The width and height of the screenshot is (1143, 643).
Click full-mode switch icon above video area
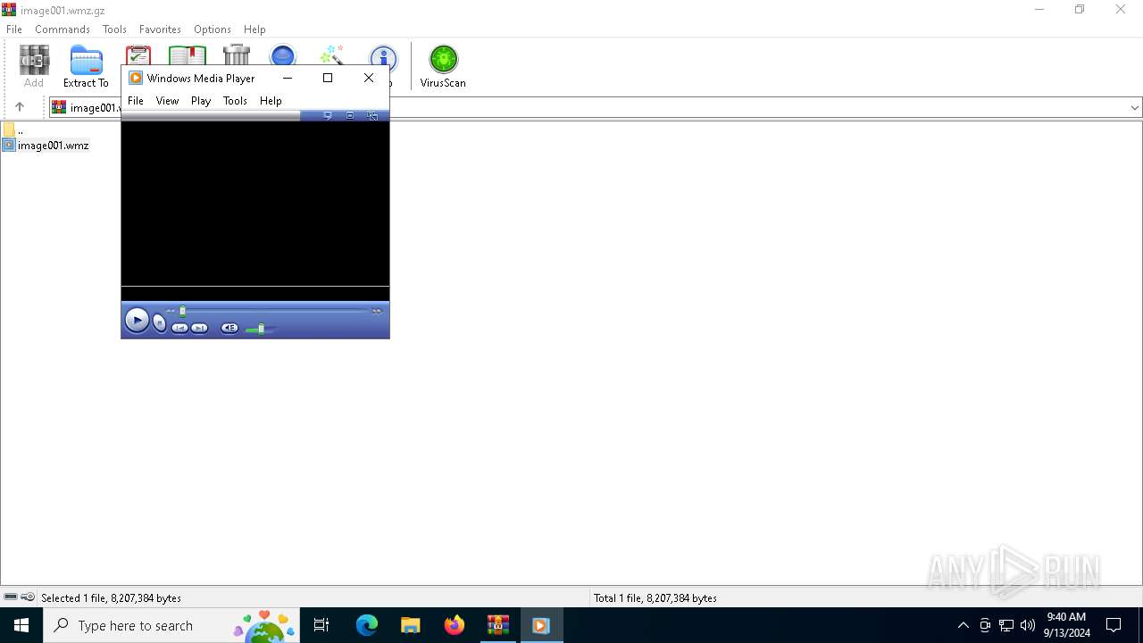click(372, 115)
